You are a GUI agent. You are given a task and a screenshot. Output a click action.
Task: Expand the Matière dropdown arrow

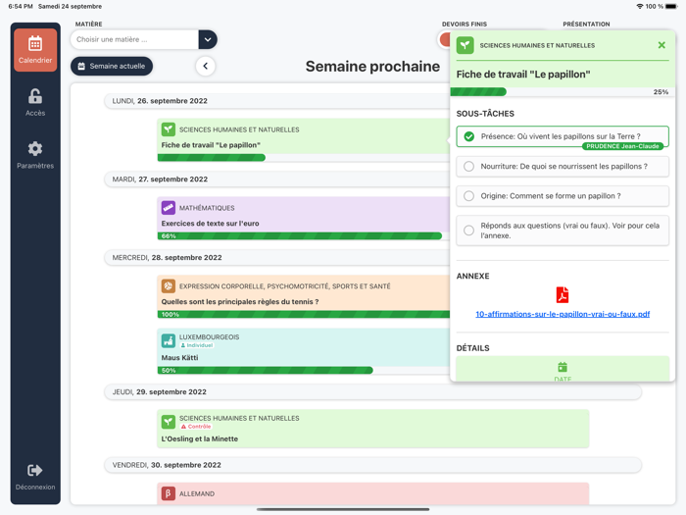coord(208,39)
